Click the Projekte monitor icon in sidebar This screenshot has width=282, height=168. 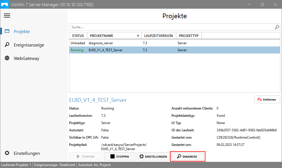(7, 31)
